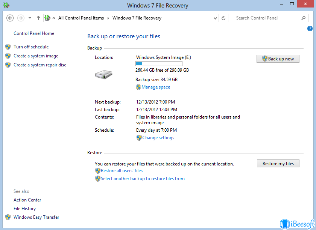Open the address bar dropdown arrow
This screenshot has height=230, width=316.
tap(215, 18)
